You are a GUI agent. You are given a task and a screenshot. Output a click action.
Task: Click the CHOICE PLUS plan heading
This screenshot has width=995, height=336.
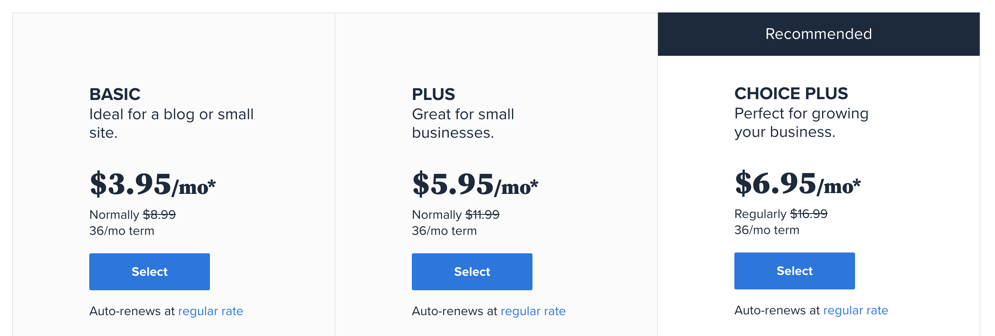[x=791, y=94]
